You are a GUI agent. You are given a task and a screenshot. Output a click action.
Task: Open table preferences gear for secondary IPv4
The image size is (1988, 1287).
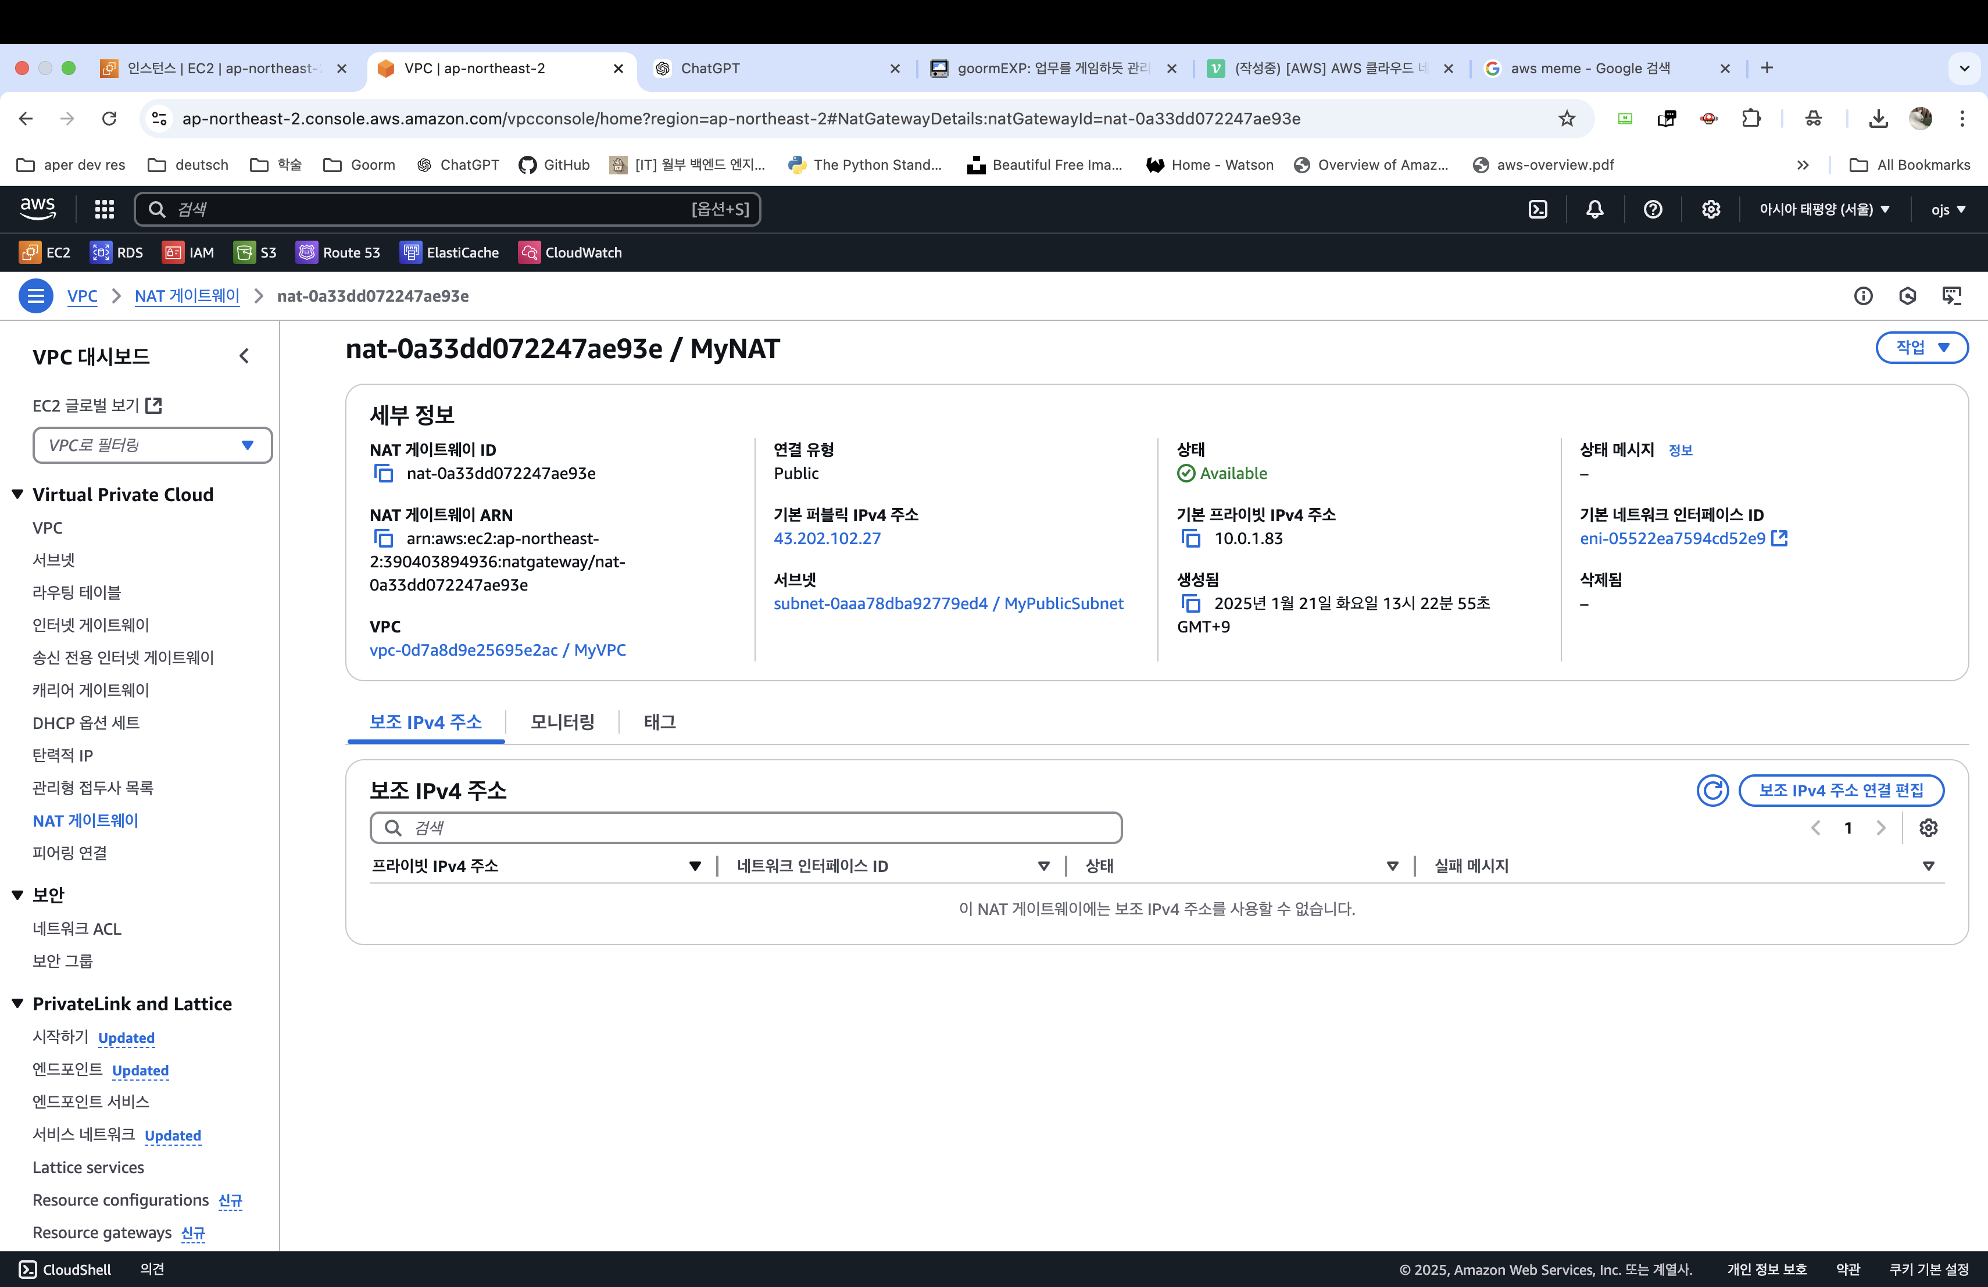pos(1929,828)
